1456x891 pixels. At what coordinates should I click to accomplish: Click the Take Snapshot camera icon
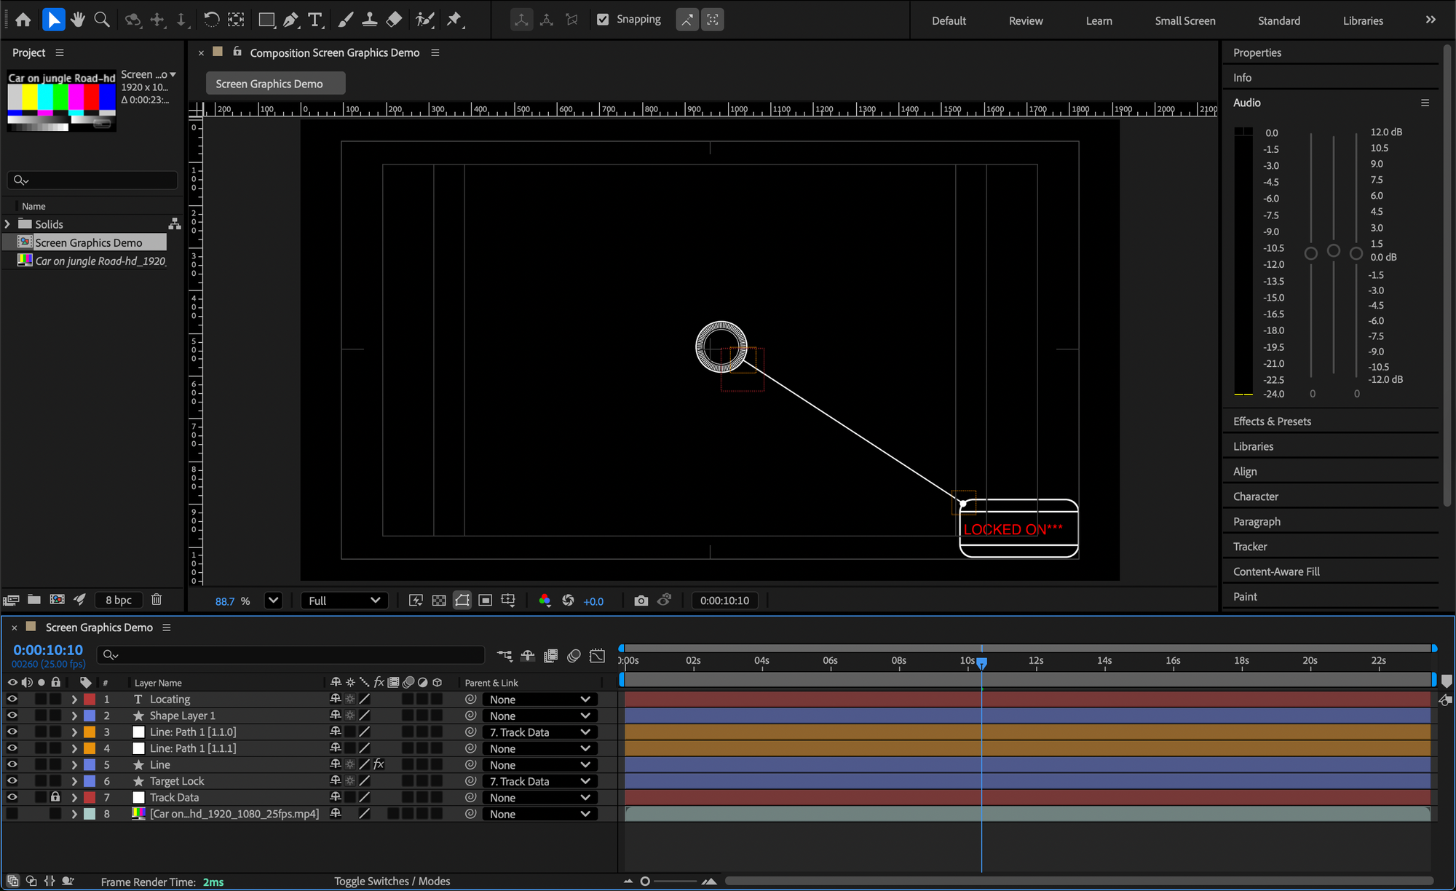(x=641, y=601)
